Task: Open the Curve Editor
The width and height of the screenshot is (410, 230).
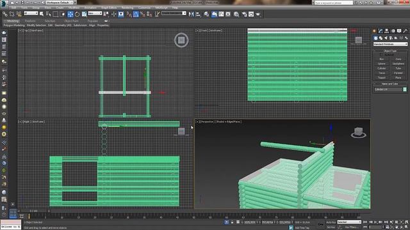Action: coord(221,14)
